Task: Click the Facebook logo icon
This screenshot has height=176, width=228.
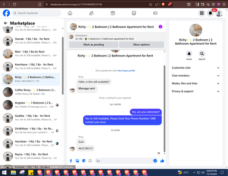Action: coord(6,13)
